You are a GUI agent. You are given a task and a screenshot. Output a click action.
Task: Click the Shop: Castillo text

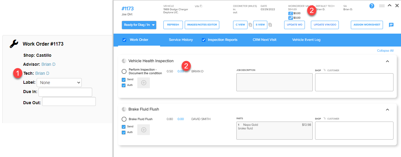click(38, 56)
